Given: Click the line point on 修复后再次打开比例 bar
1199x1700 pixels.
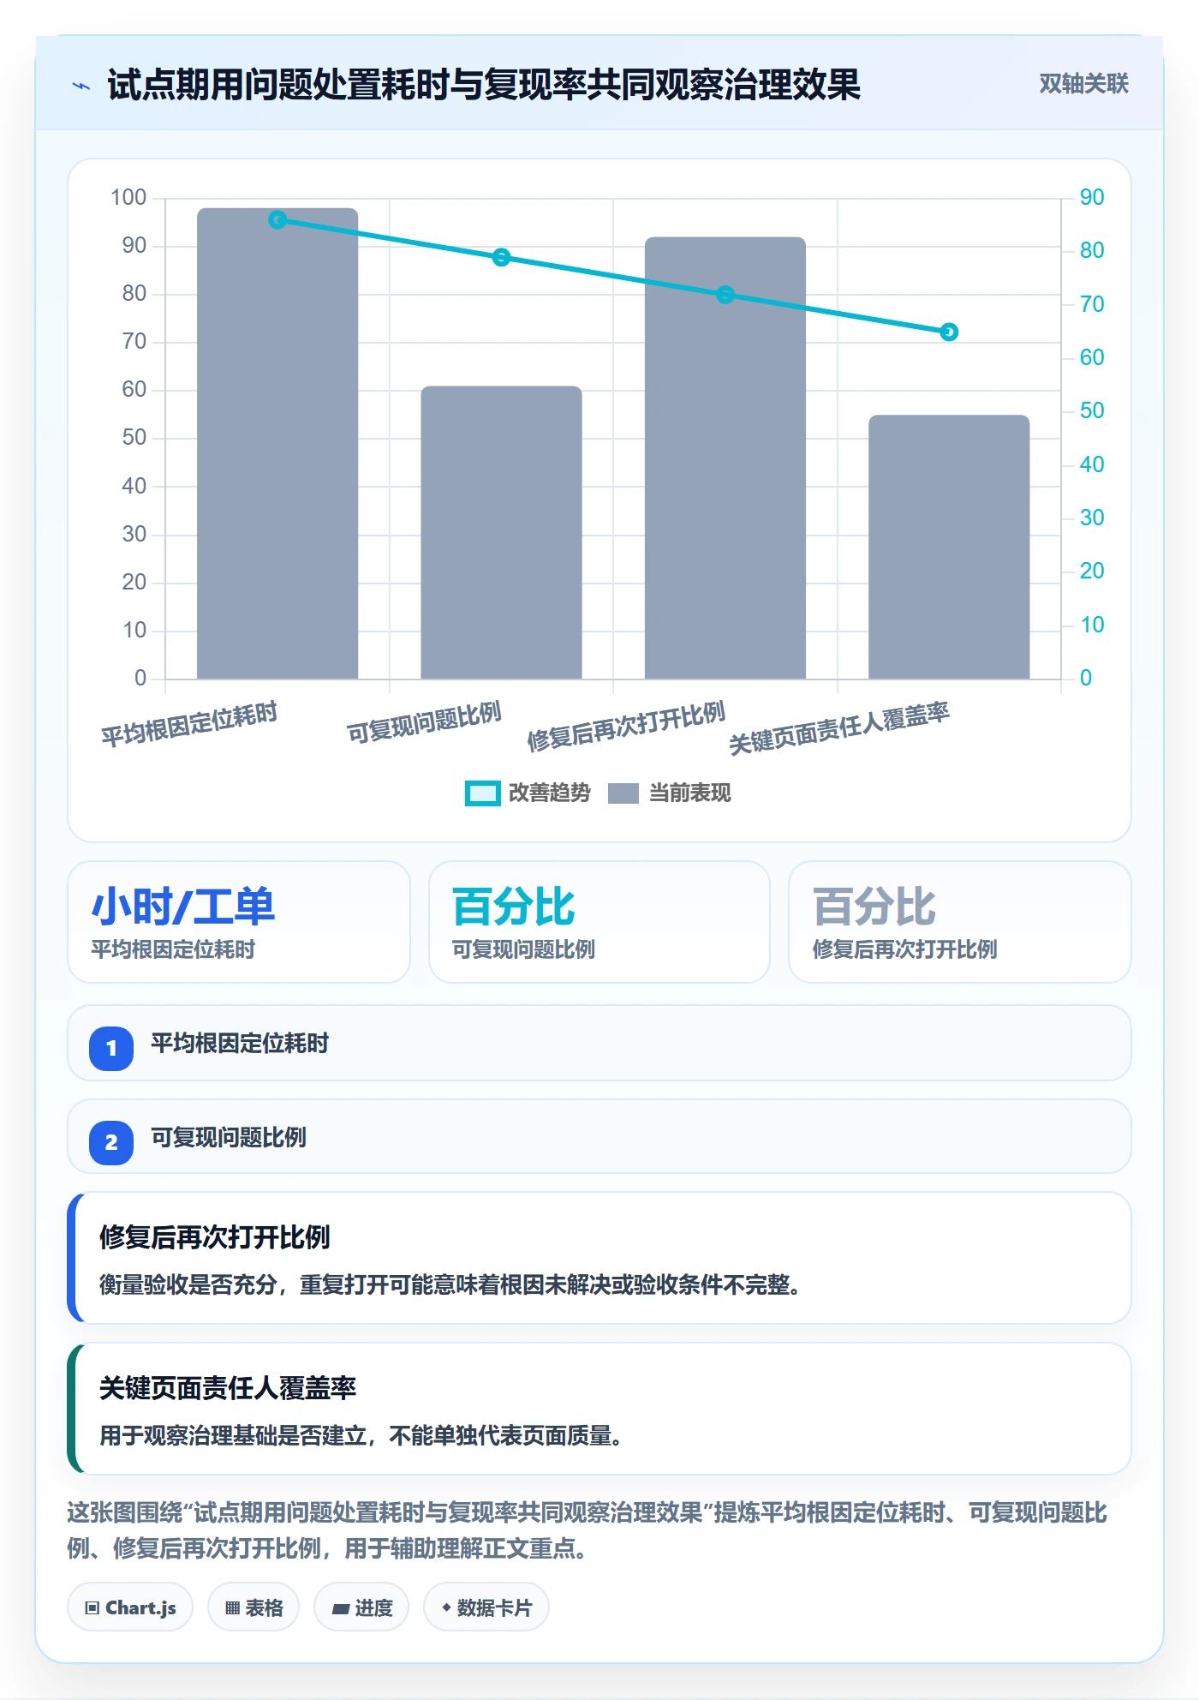Looking at the screenshot, I should point(725,295).
